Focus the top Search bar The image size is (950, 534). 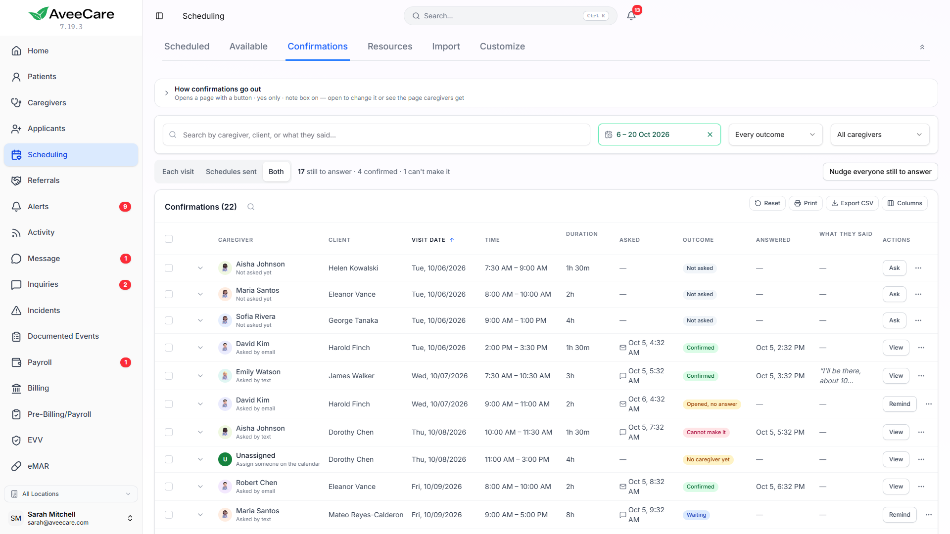pyautogui.click(x=510, y=16)
